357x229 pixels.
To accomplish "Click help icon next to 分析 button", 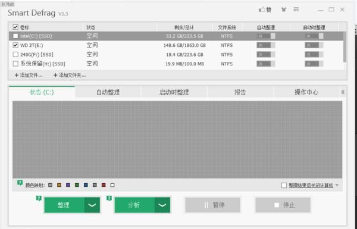I will tap(109, 198).
